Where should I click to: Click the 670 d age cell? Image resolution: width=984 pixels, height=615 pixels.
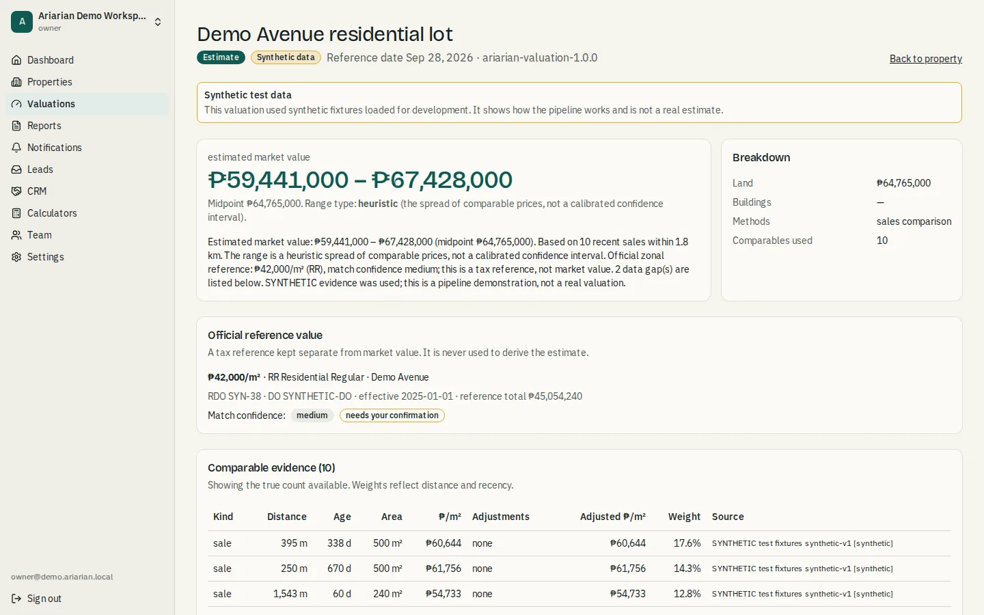click(339, 569)
